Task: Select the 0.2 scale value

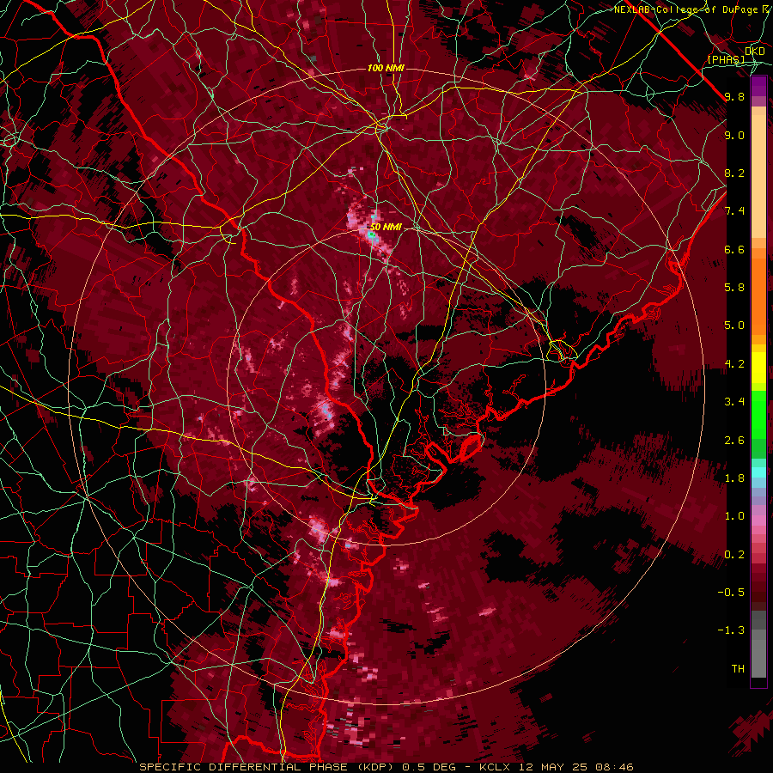Action: tap(734, 555)
